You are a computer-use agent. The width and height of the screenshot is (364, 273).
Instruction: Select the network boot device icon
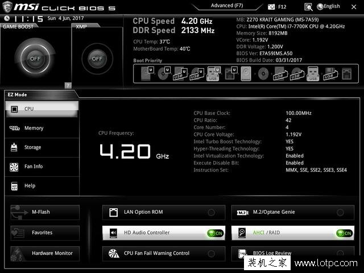pyautogui.click(x=347, y=74)
